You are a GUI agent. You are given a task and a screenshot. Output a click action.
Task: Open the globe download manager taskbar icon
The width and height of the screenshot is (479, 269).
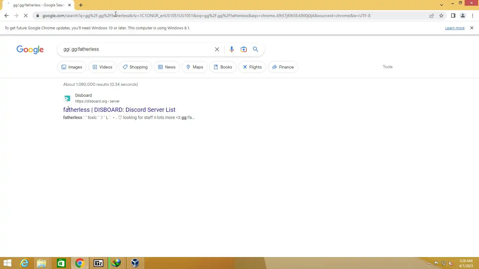click(x=116, y=263)
